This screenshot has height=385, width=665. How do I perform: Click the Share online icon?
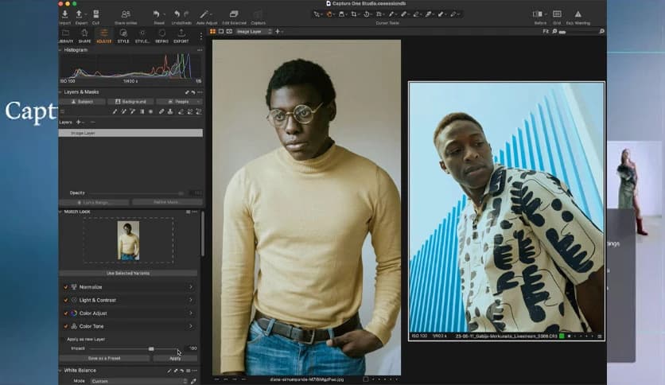click(126, 14)
